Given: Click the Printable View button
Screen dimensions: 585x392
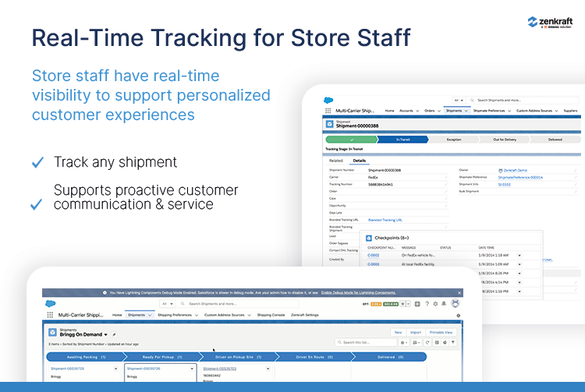Looking at the screenshot, I should click(x=441, y=332).
